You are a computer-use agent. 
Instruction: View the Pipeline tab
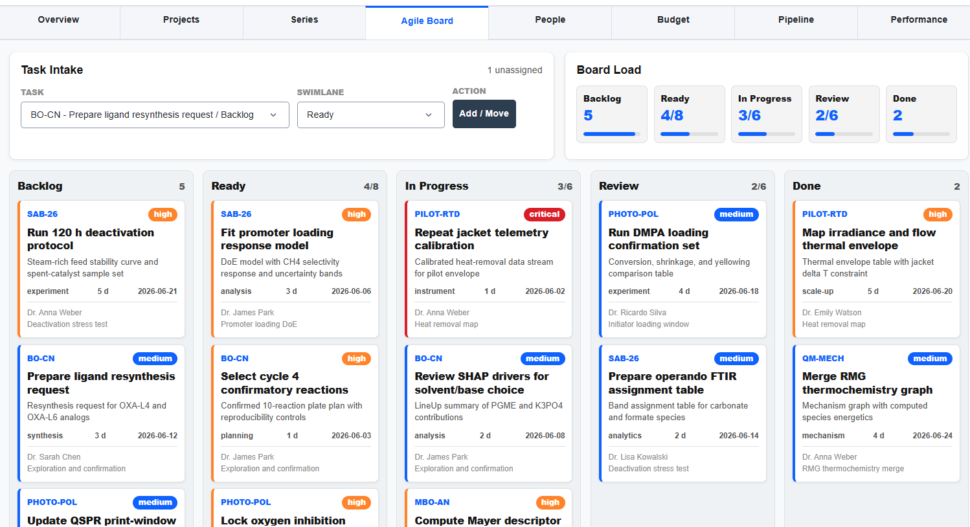click(x=796, y=20)
